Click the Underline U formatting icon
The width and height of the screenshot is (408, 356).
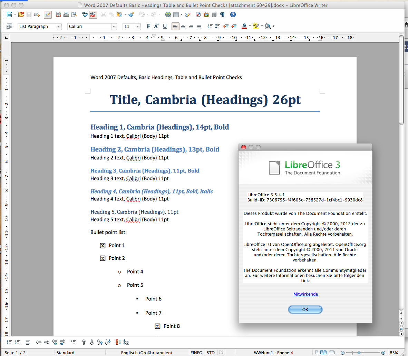pos(165,26)
